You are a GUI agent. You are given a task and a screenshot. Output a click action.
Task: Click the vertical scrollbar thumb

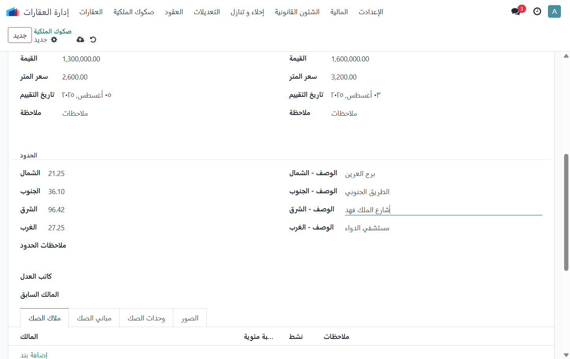pos(566,212)
